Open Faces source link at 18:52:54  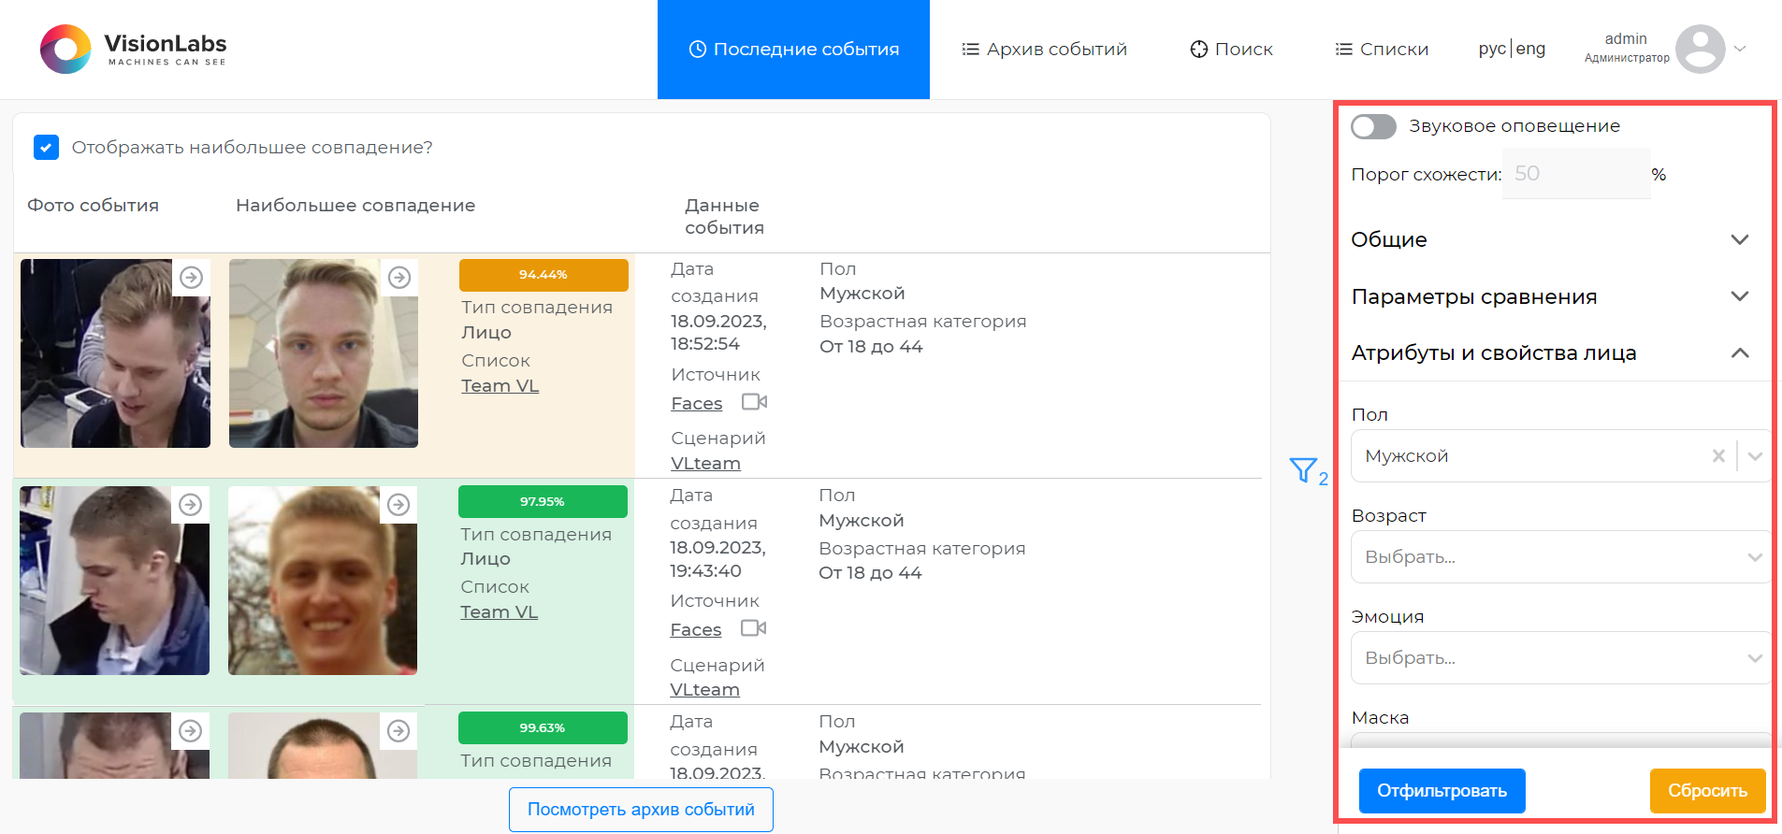point(697,404)
